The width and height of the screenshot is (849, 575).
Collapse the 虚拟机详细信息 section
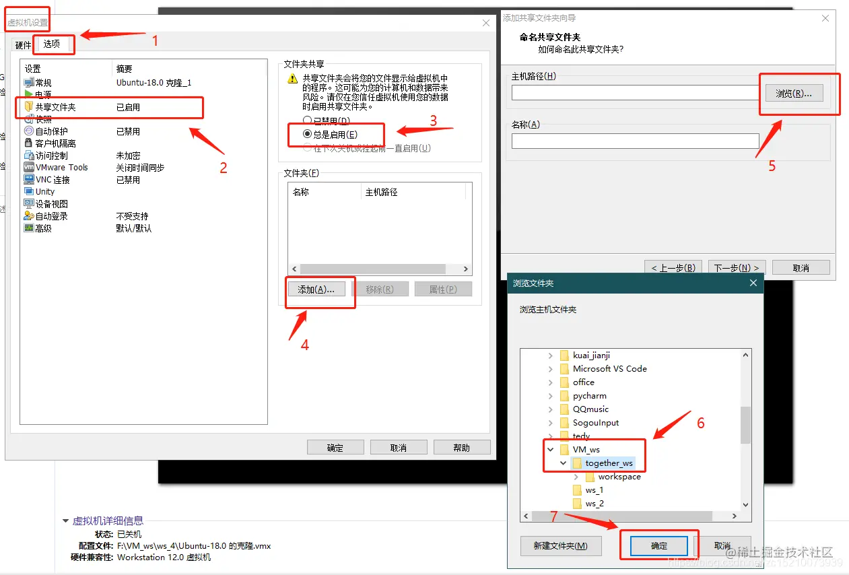(x=66, y=520)
